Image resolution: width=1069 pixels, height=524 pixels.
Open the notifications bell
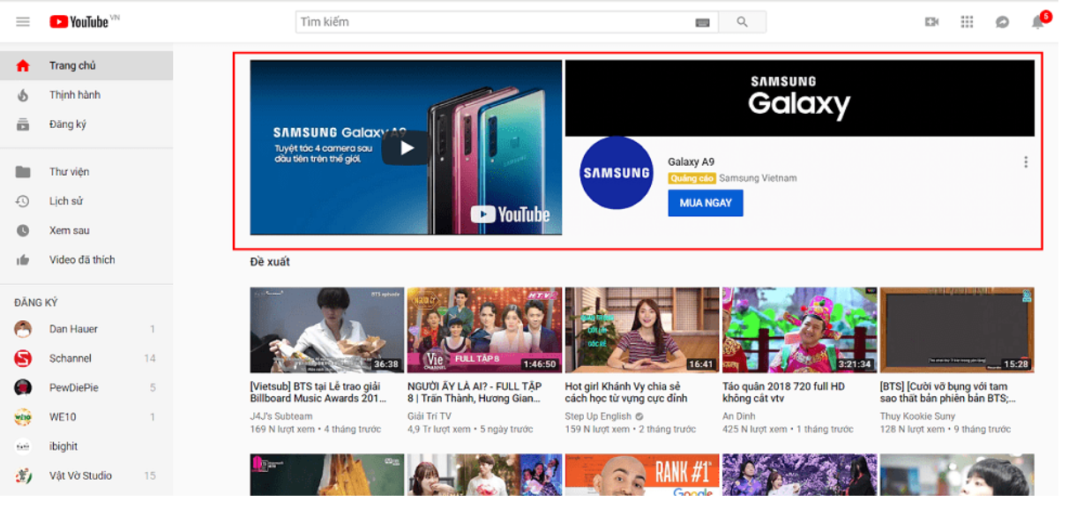[1038, 22]
